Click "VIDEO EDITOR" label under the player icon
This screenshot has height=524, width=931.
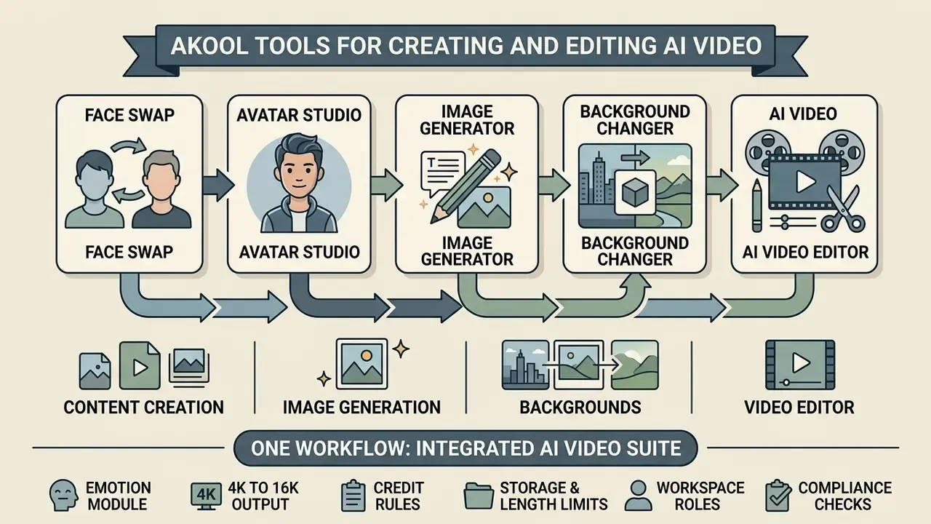(799, 408)
